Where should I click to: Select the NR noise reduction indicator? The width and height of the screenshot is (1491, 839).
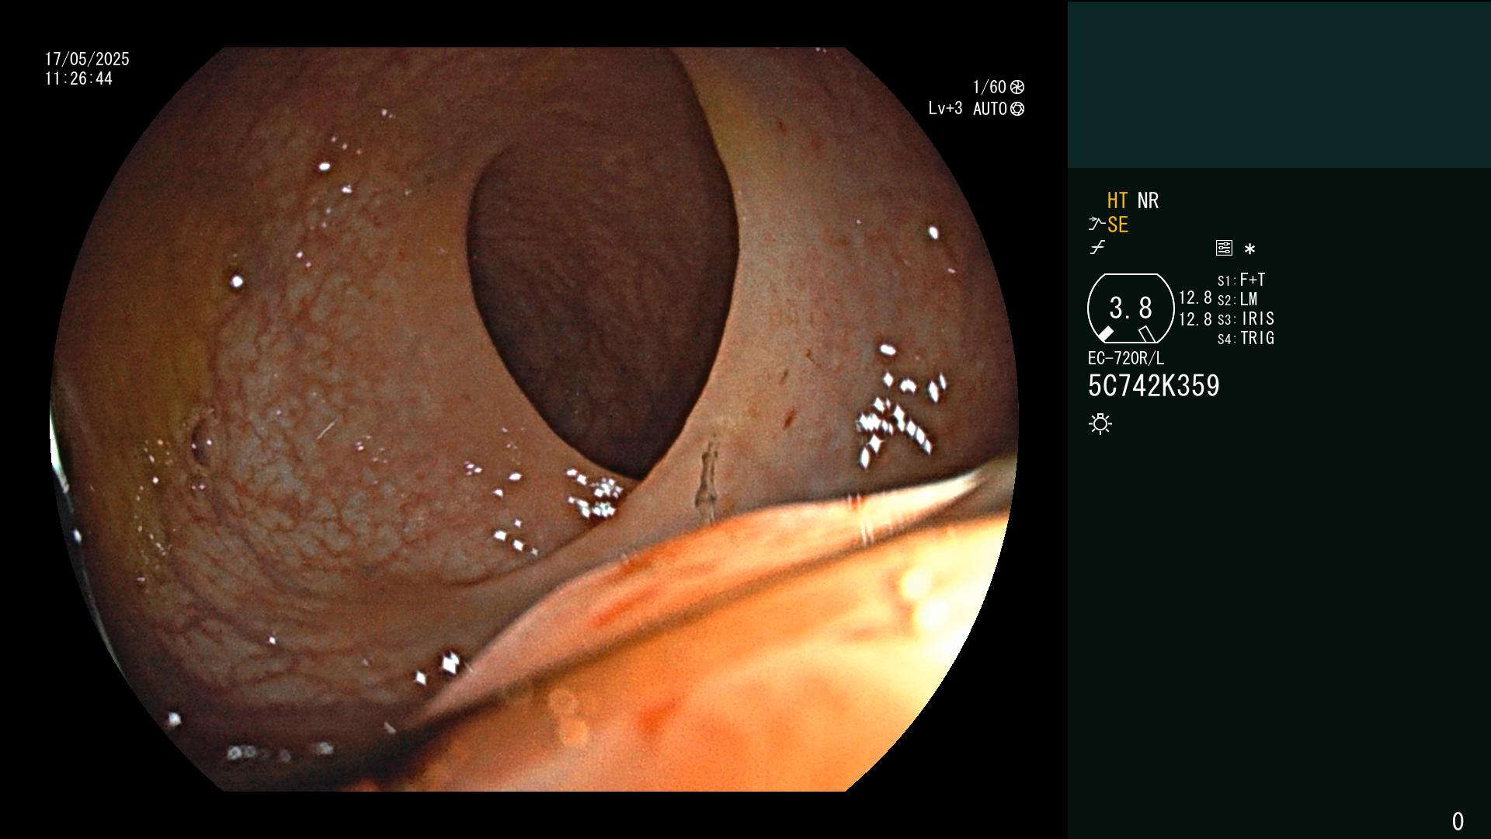[x=1148, y=201]
